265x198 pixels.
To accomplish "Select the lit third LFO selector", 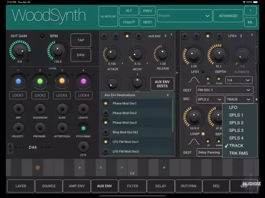I will pyautogui.click(x=208, y=36).
